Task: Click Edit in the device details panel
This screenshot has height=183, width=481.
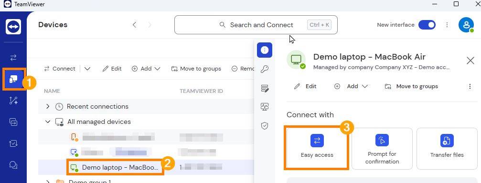Action: 305,86
